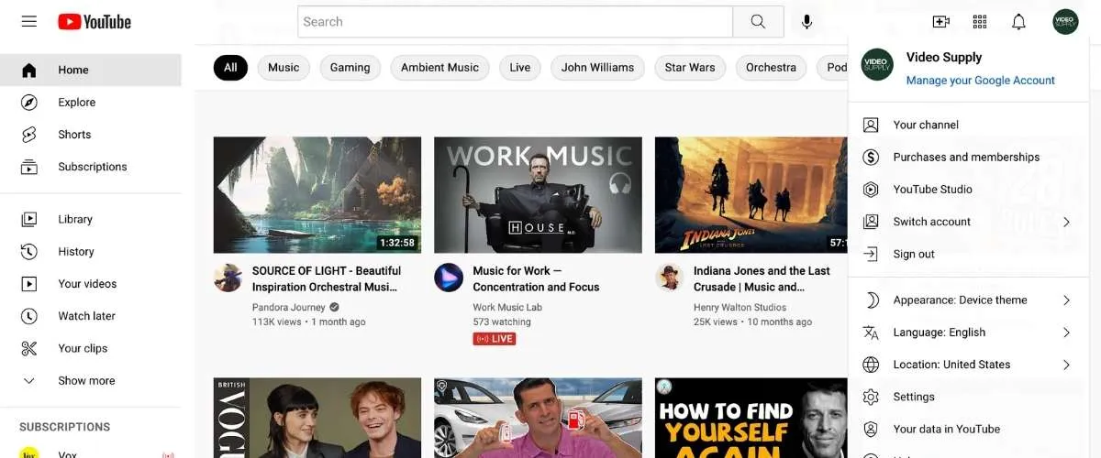Go to Home in sidebar
Viewport: 1101px width, 458px height.
coord(91,70)
